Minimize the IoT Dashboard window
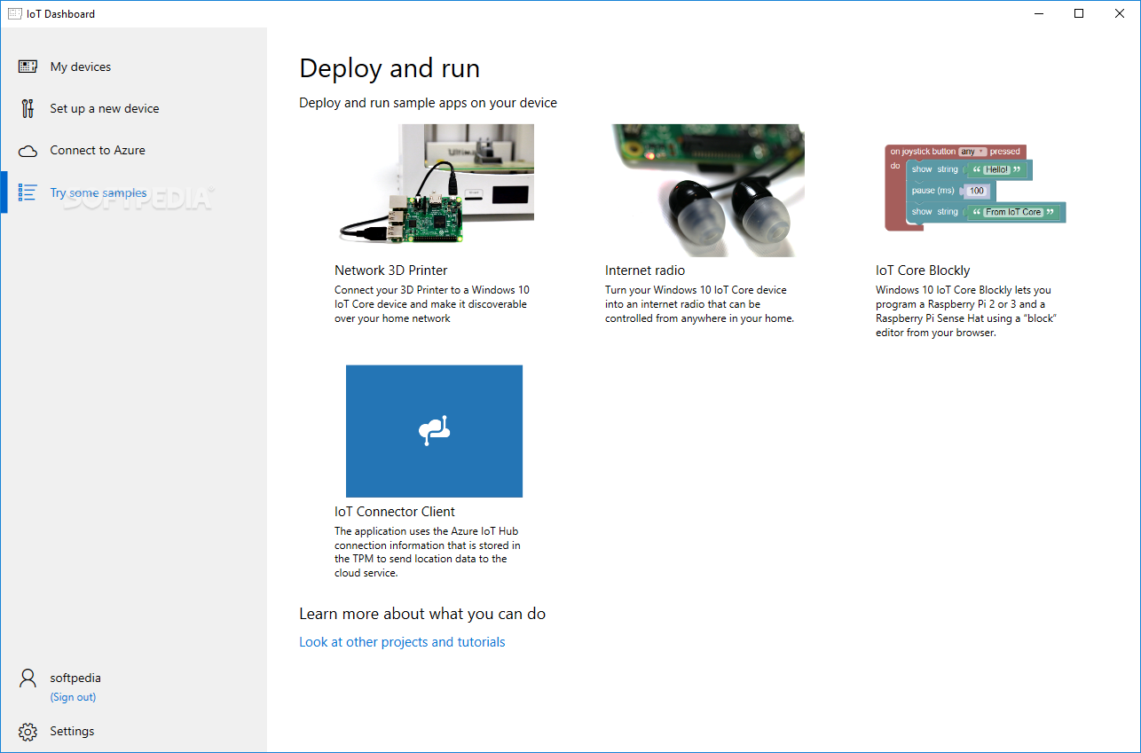Image resolution: width=1141 pixels, height=753 pixels. point(1038,13)
